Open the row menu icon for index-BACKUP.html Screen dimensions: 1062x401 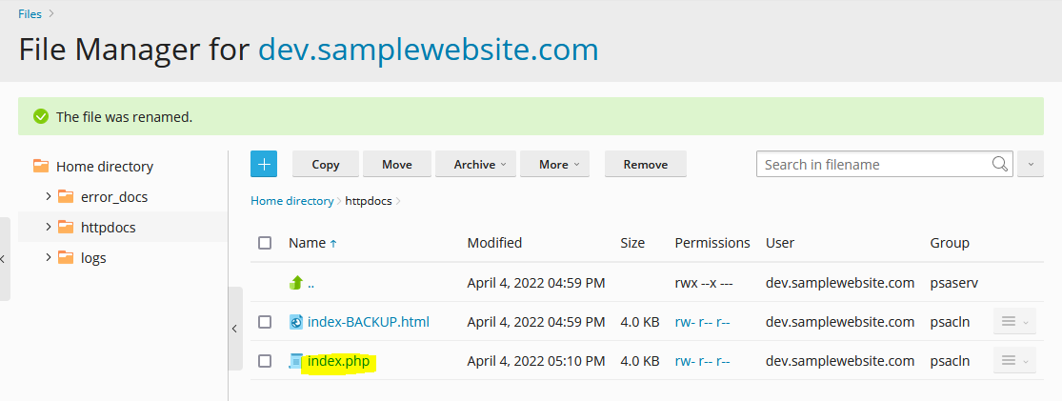(x=1014, y=322)
